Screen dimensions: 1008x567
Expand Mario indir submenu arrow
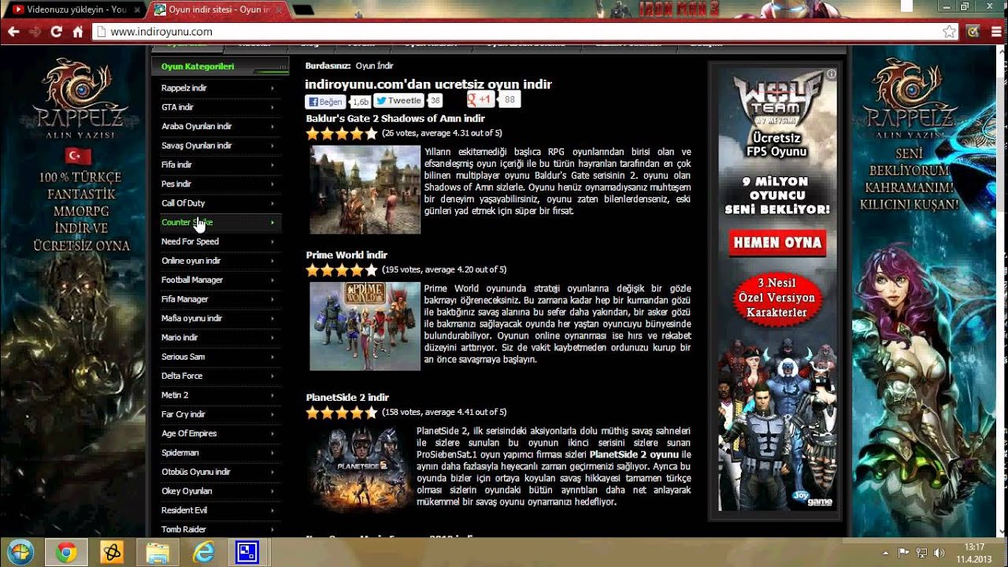(x=272, y=337)
